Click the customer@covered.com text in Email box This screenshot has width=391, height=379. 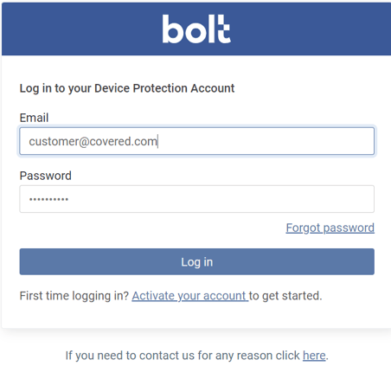click(93, 141)
